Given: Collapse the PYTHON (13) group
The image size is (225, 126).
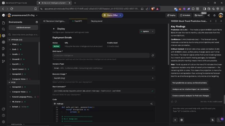Looking at the screenshot, I should pos(9,40).
